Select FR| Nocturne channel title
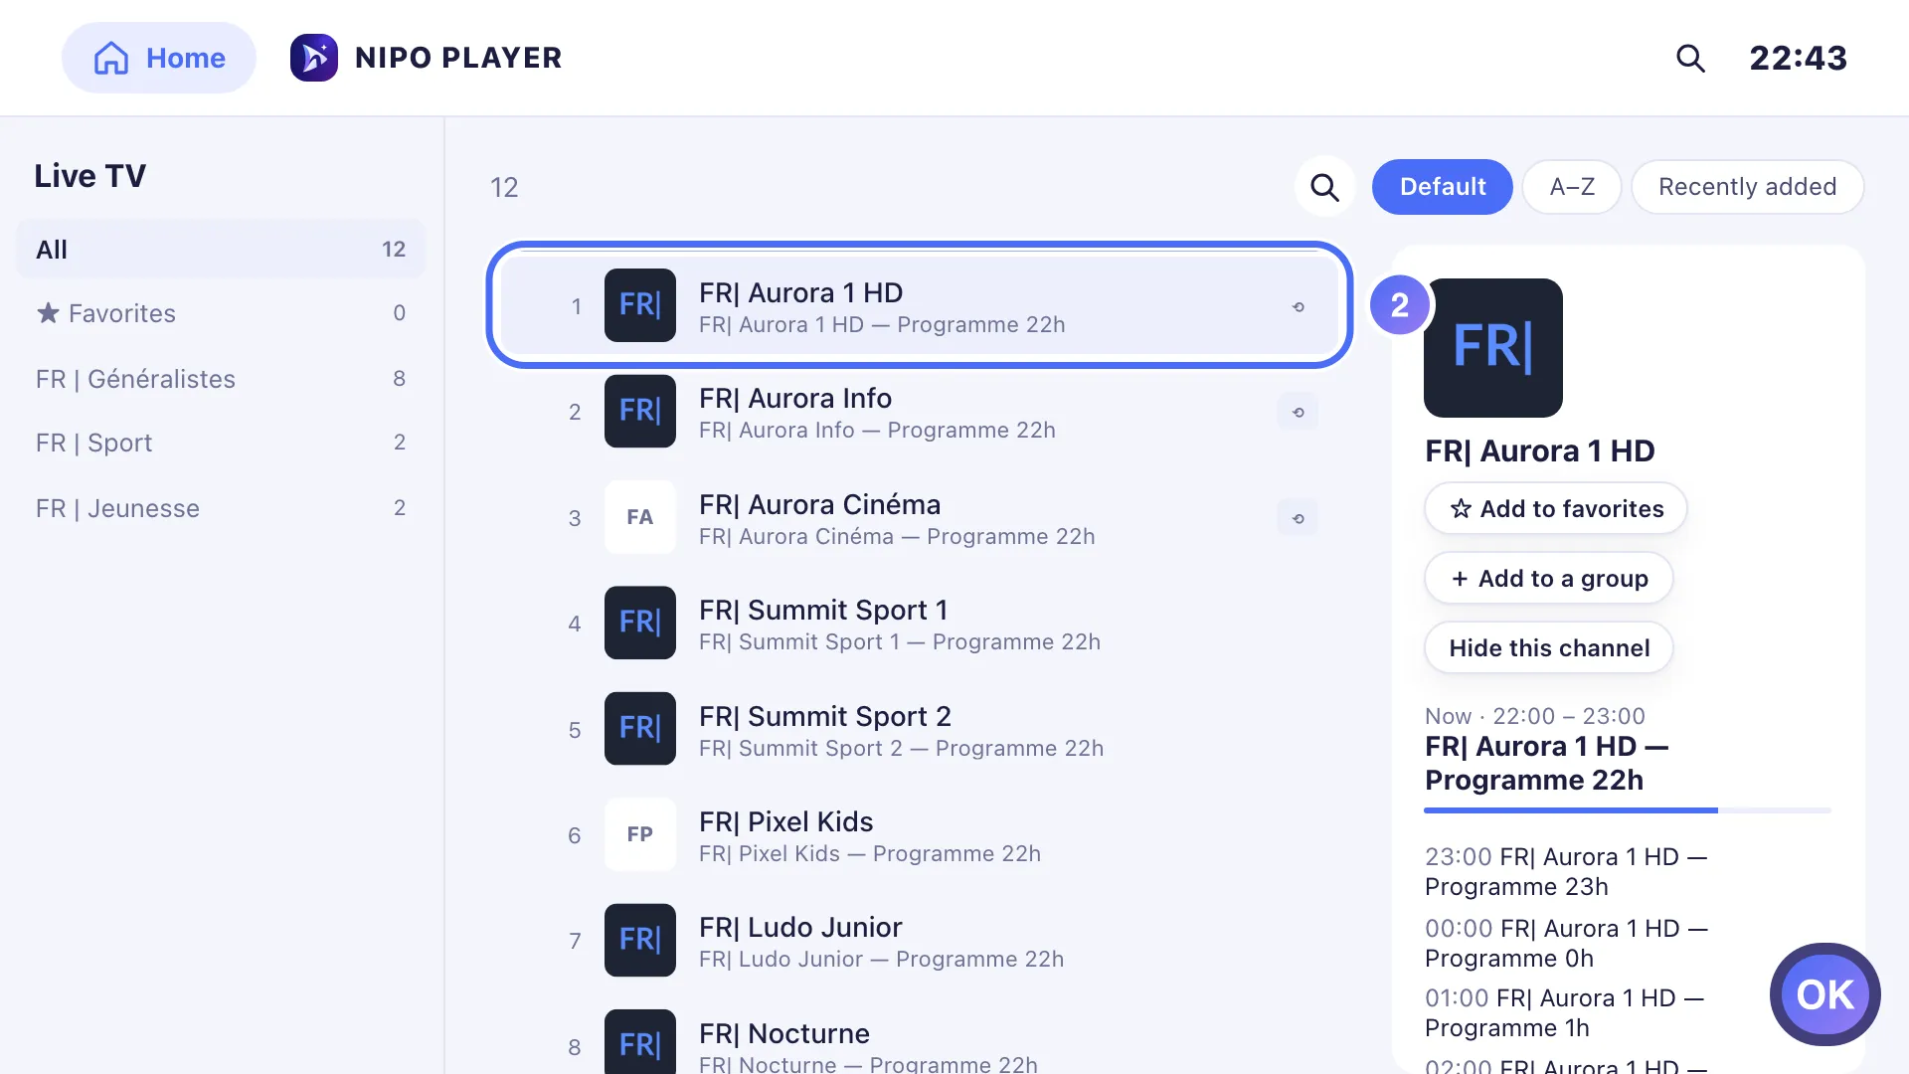Screen dimensions: 1909x1074 tap(784, 1033)
